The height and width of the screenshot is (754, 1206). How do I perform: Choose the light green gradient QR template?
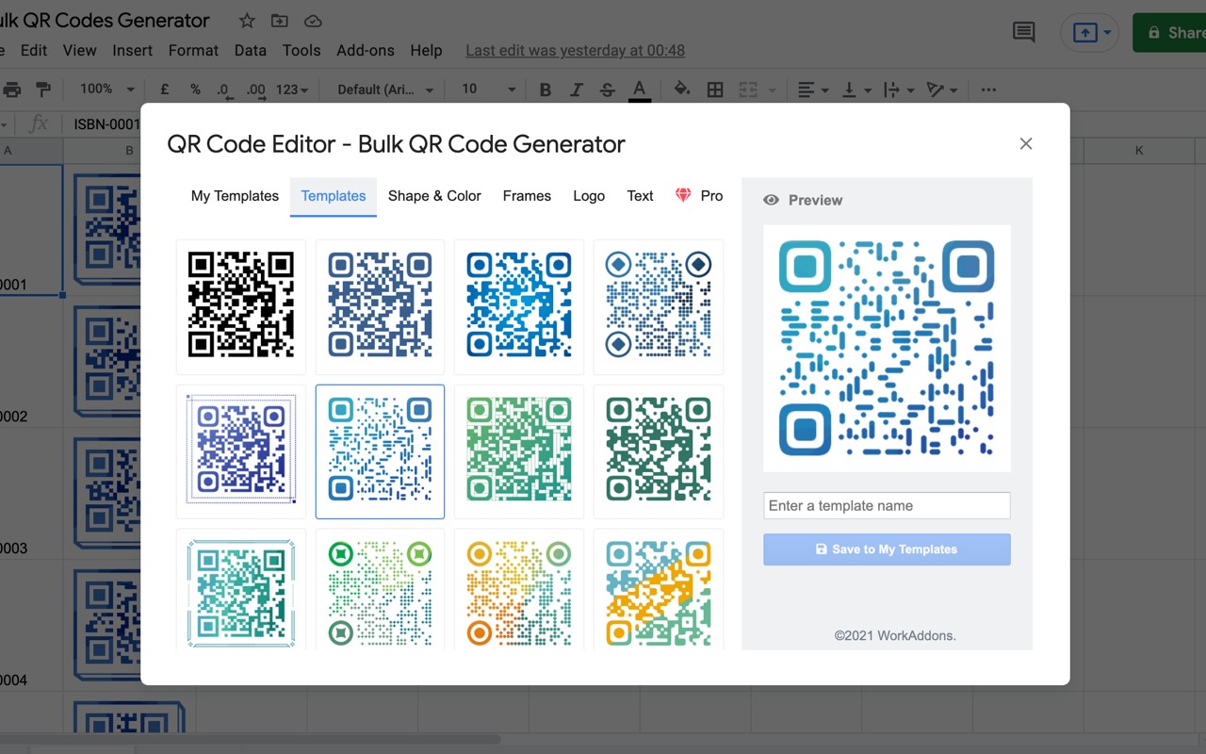pyautogui.click(x=519, y=451)
